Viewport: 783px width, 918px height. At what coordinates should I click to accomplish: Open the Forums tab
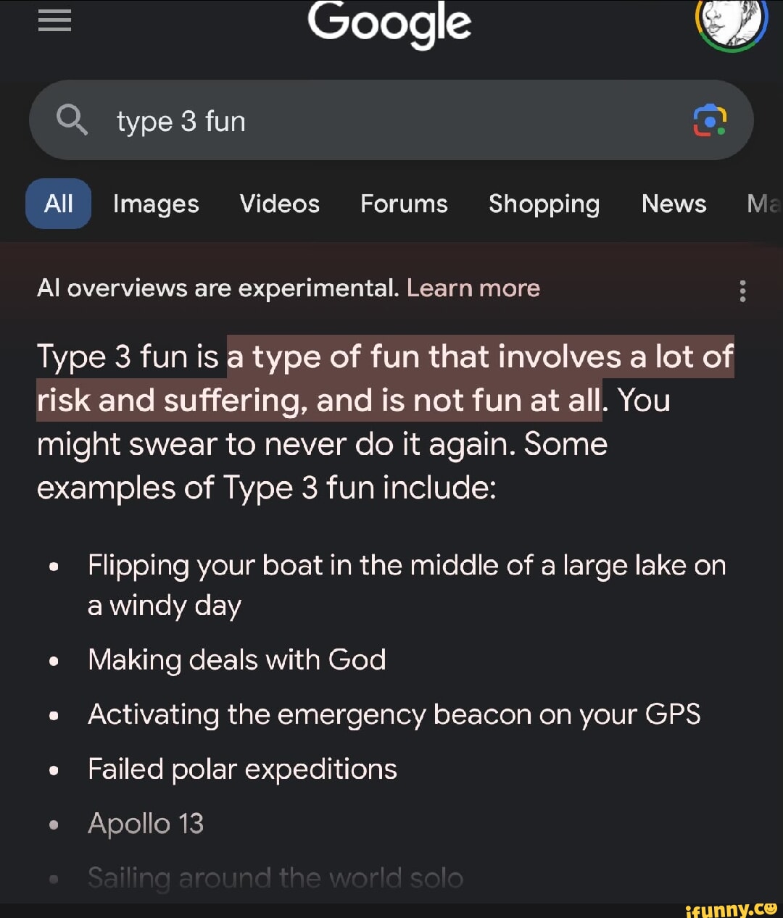[404, 204]
